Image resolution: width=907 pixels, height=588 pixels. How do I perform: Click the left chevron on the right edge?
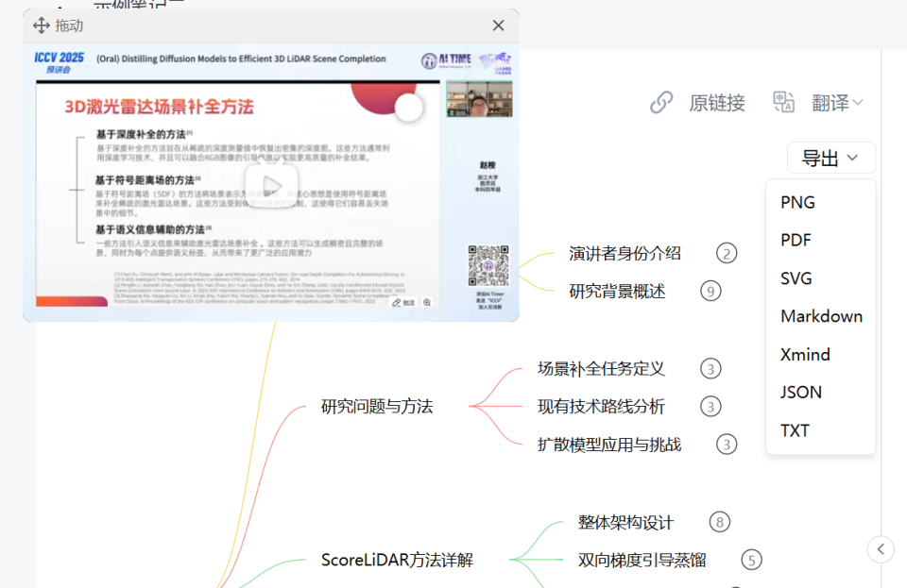coord(881,548)
